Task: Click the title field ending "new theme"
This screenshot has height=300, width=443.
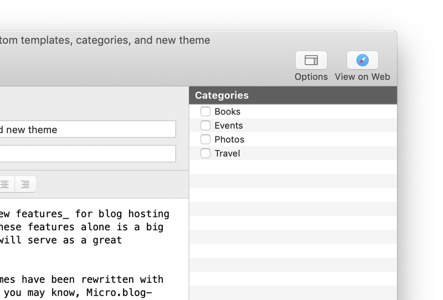Action: (88, 129)
